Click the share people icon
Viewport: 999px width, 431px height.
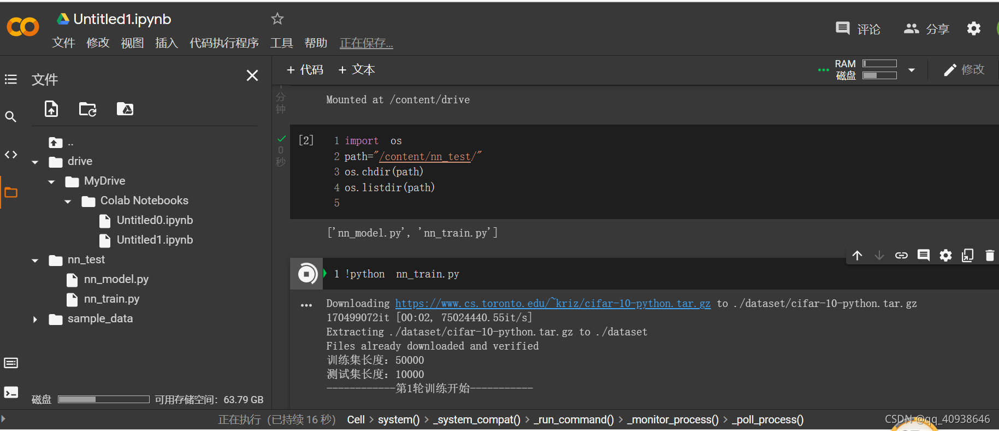pyautogui.click(x=912, y=28)
